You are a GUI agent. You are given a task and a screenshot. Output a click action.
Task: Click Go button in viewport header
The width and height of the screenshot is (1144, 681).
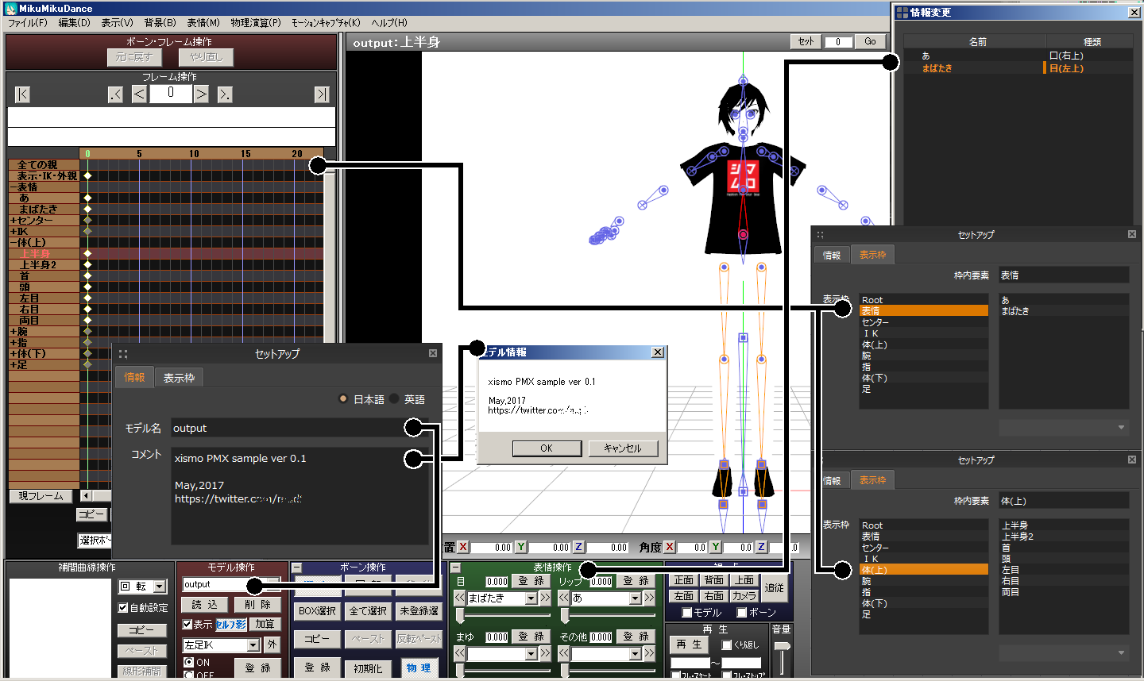871,41
